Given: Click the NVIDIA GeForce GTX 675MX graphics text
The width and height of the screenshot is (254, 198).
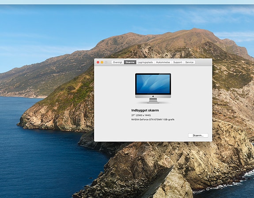Looking at the screenshot, I should point(153,120).
